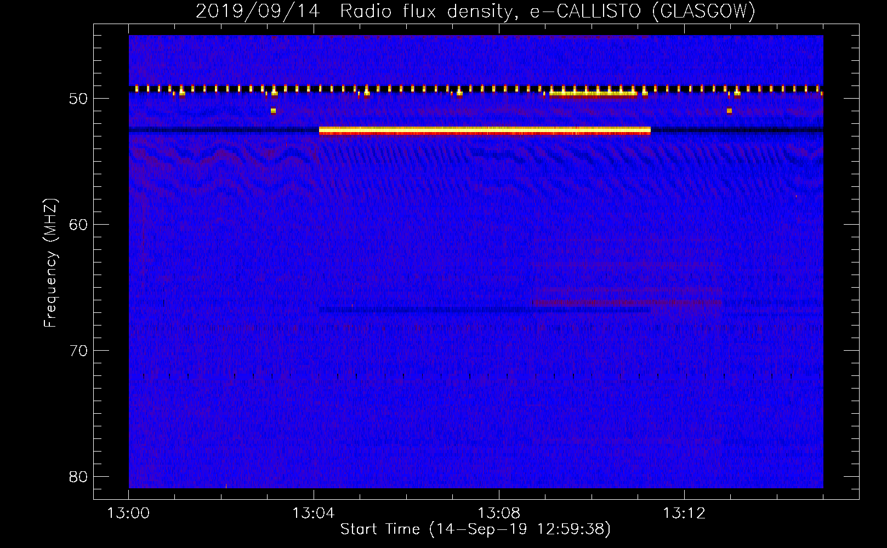Click the bright yellow emission band near 52 MHz
This screenshot has width=887, height=548.
485,130
